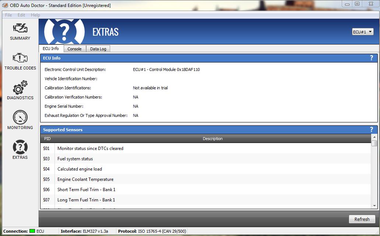The image size is (380, 236).
Task: Click the Supported Sensors help question mark
Action: (371, 129)
